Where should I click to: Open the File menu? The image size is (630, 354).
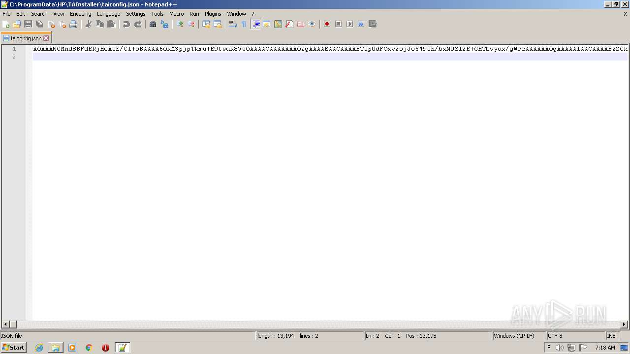tap(6, 14)
